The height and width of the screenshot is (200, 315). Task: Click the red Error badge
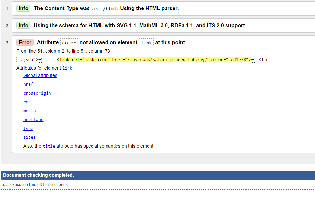(25, 42)
